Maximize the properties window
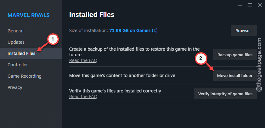 point(250,5)
